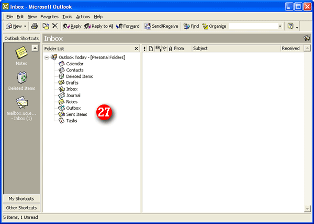This screenshot has height=224, width=314.
Task: Open the Deleted Items shortcut icon
Action: click(x=21, y=77)
